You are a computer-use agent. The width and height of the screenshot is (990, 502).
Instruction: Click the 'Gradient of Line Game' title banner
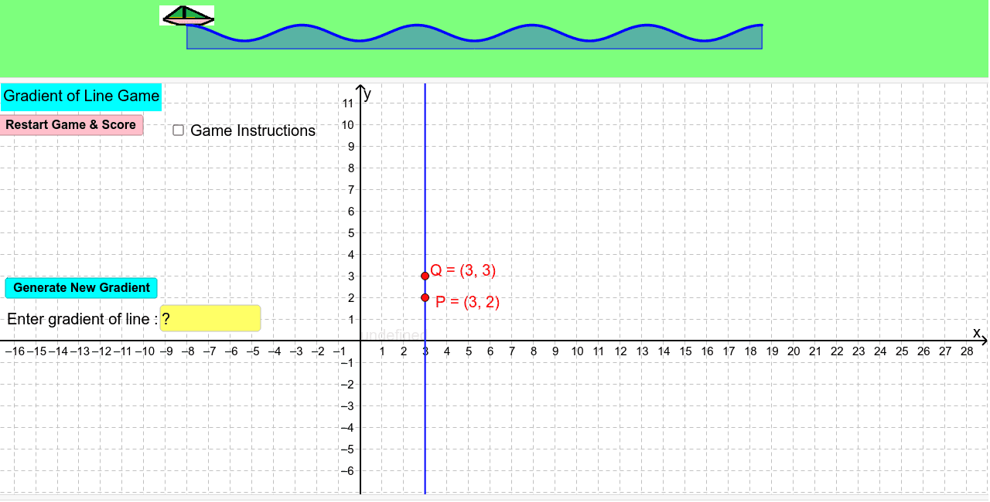(x=80, y=96)
